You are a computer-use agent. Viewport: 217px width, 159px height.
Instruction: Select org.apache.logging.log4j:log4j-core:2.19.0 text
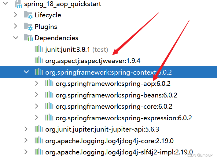[109, 141]
